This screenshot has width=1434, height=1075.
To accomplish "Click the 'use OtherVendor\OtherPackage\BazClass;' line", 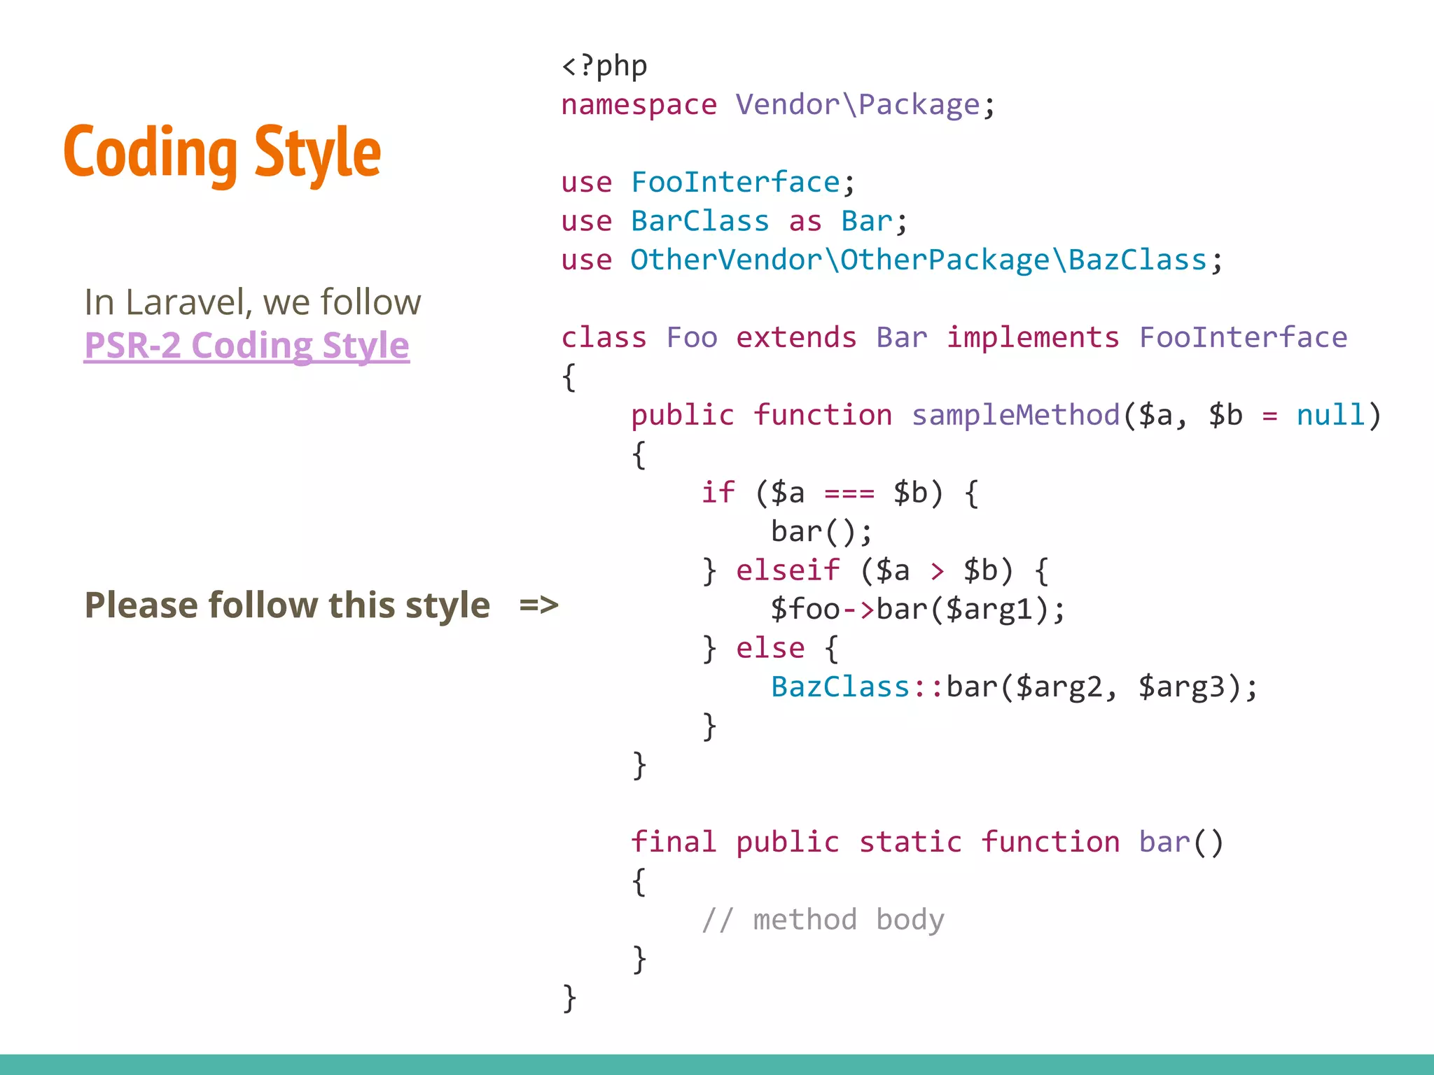I will point(892,260).
